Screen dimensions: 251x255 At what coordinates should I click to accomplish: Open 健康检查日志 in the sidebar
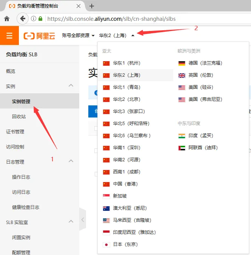26,207
